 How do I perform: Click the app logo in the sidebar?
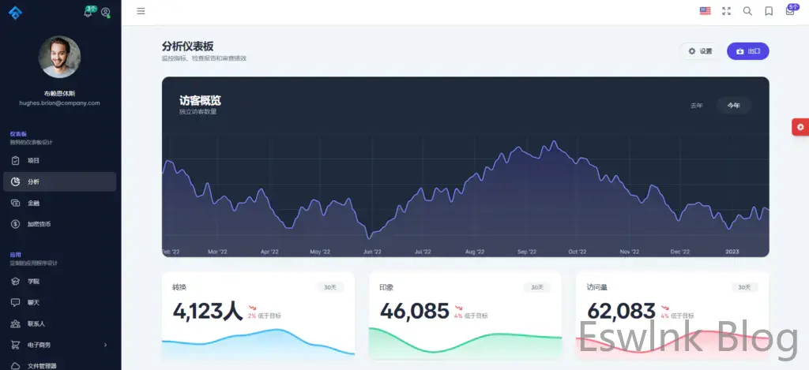15,13
